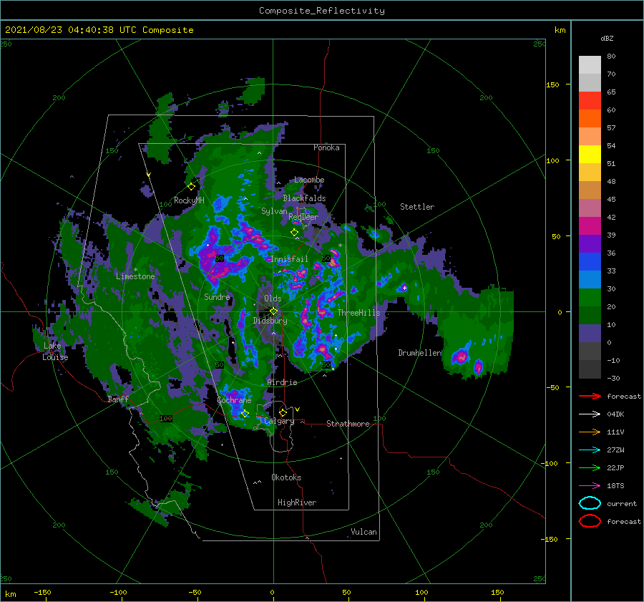Click the current legend label text
This screenshot has height=602, width=644.
point(622,503)
